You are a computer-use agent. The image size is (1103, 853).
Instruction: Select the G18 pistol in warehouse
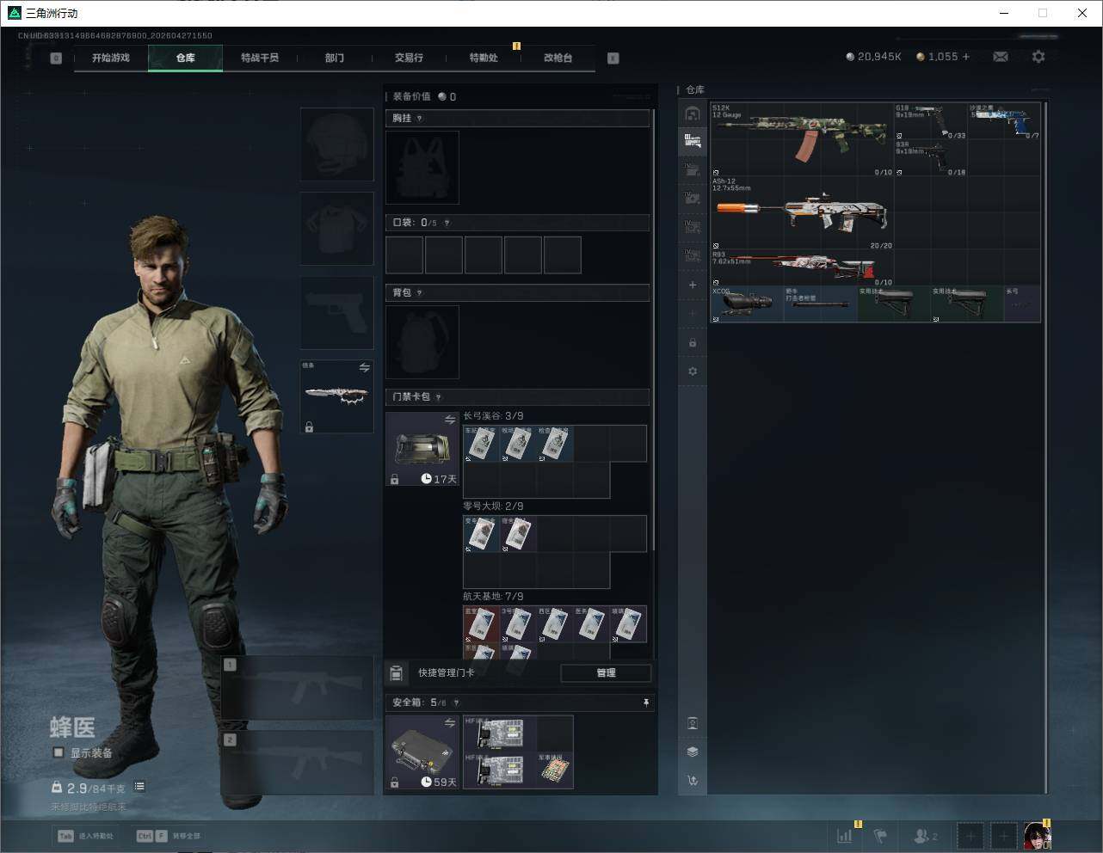931,122
